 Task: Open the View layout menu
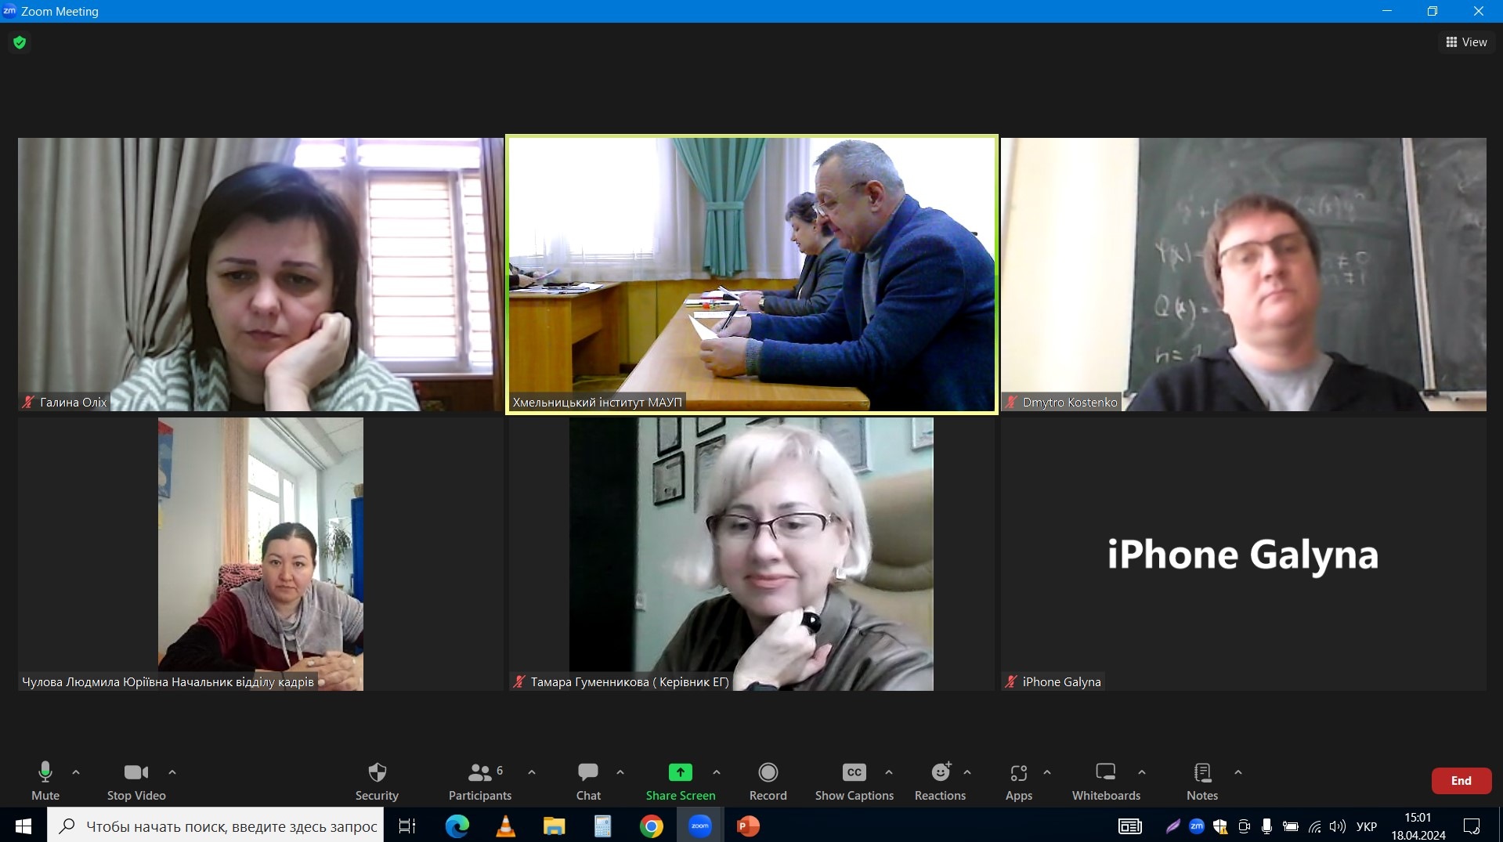1466,42
